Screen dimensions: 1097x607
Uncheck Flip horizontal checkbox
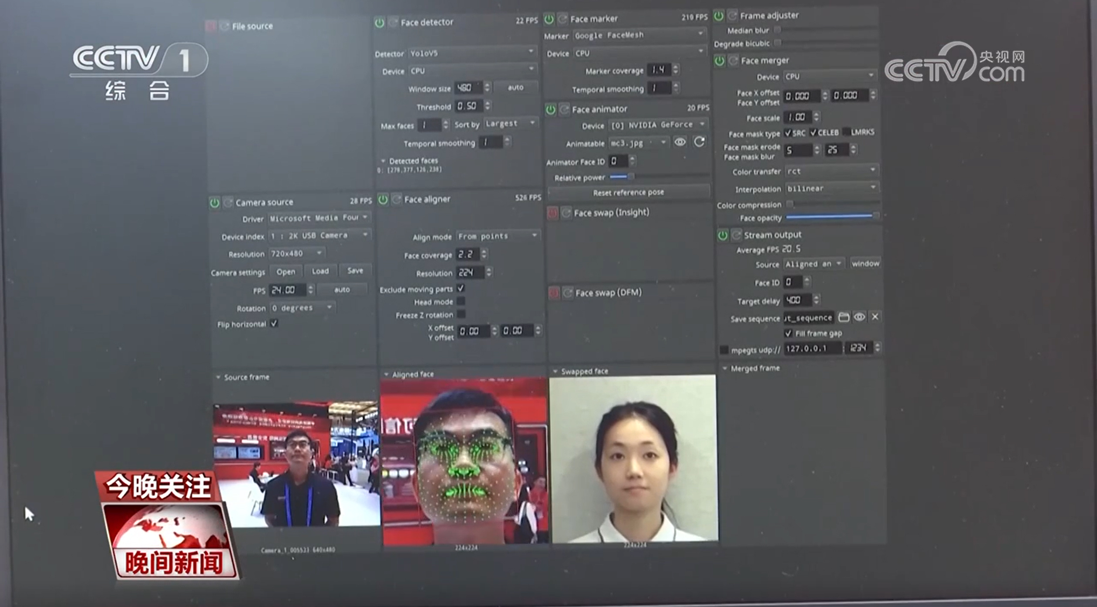tap(274, 324)
